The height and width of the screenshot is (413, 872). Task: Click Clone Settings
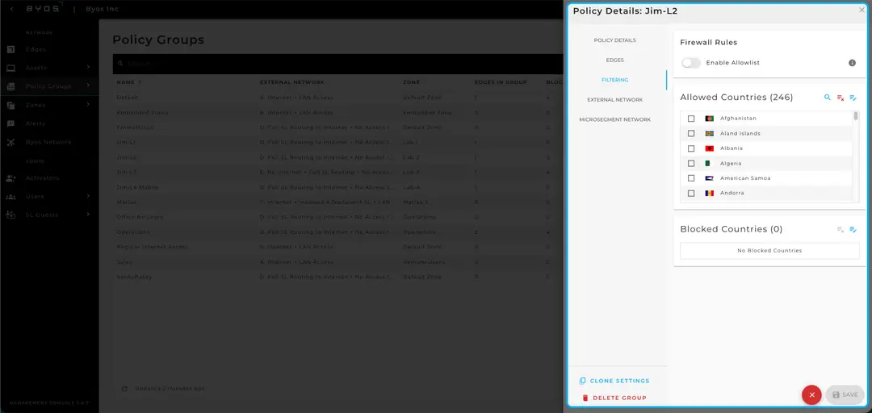(x=614, y=381)
